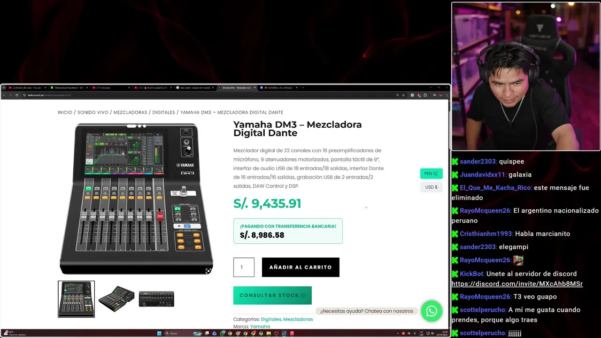Click the main Yamaha DM3 product image
Viewport: 601px width, 338px height.
pyautogui.click(x=136, y=198)
